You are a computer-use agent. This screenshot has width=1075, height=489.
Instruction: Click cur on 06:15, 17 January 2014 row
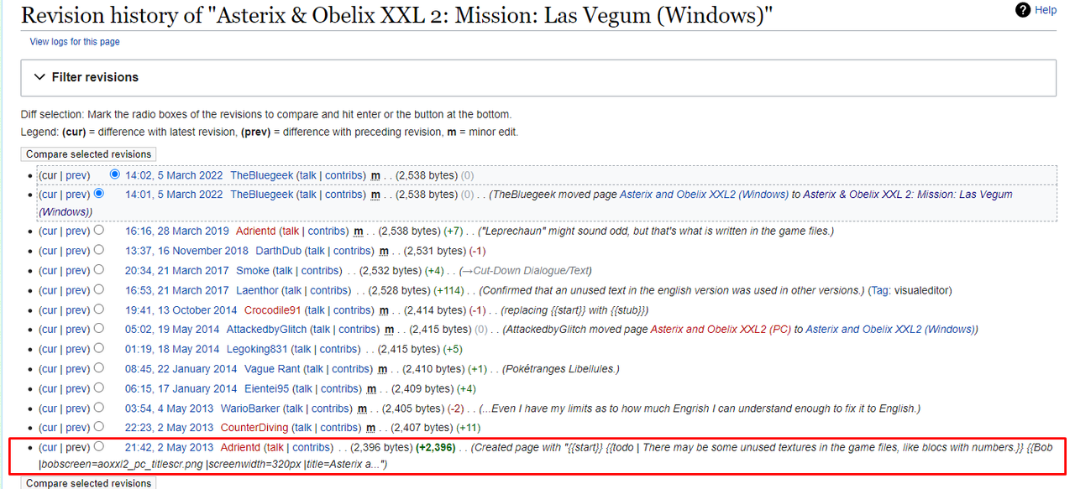pos(50,388)
